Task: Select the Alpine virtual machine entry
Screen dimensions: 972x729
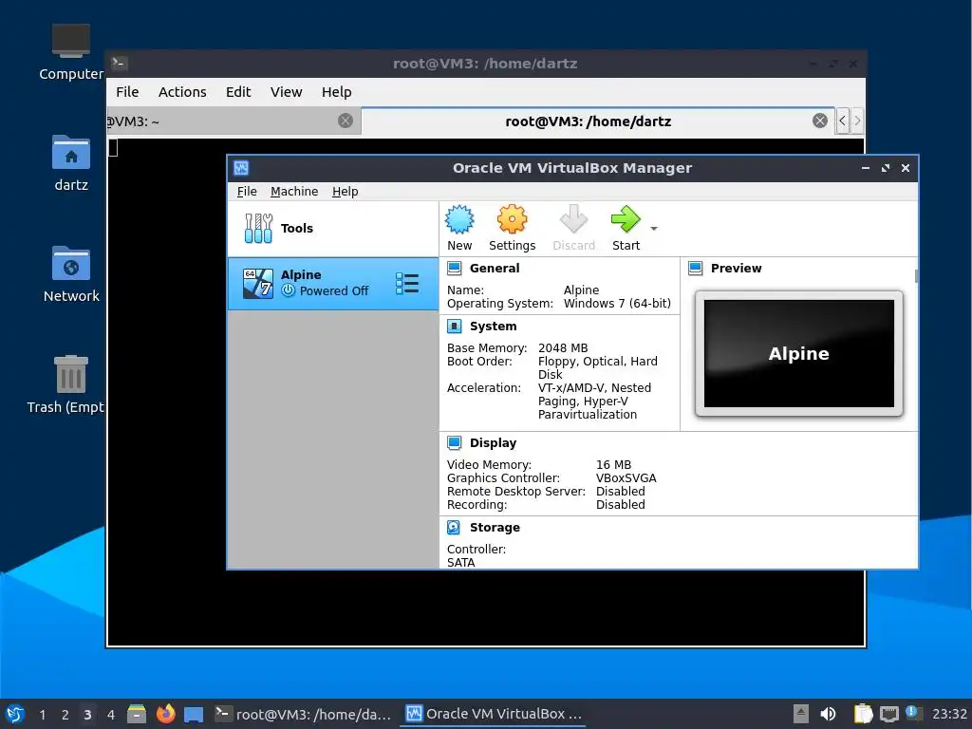Action: click(333, 283)
